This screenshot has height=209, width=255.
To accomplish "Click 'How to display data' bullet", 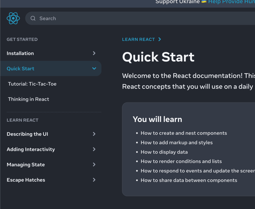I will [x=164, y=152].
